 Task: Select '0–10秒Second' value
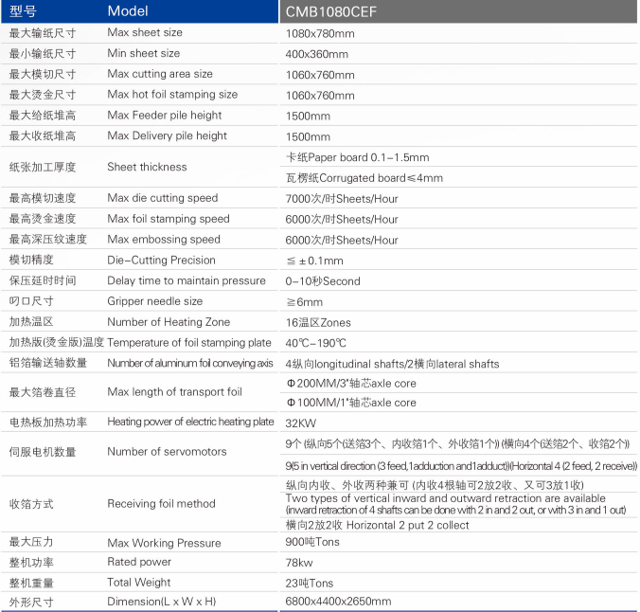[323, 281]
